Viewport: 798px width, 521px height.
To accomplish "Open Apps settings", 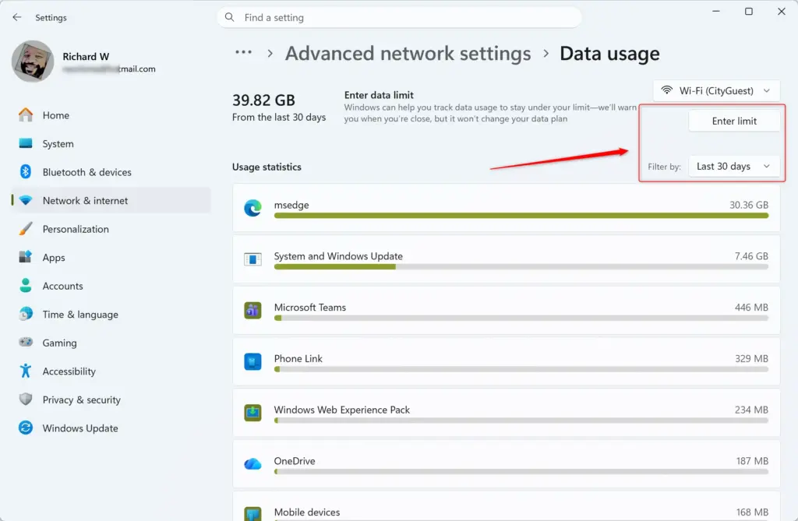I will point(111,258).
